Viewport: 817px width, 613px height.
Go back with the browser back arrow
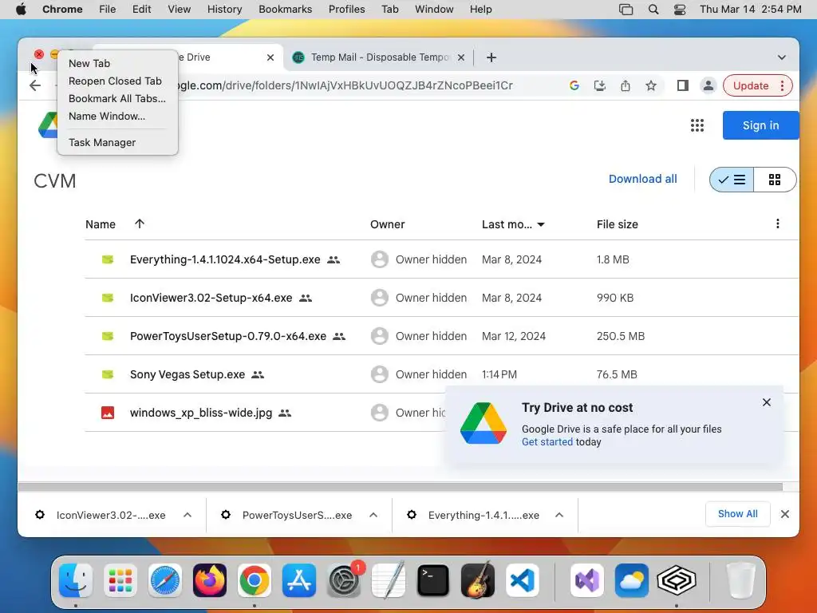pyautogui.click(x=35, y=85)
